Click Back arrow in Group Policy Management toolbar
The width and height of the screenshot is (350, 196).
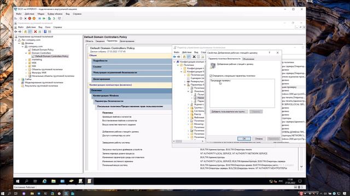point(16,32)
